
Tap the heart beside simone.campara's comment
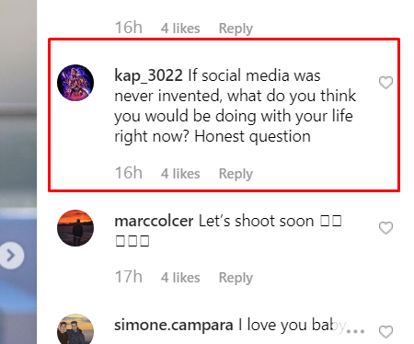coord(385,332)
